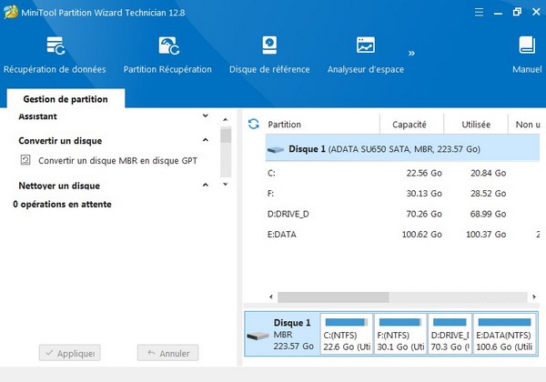Click the 100.37 Go used value
The image size is (546, 382).
(486, 235)
